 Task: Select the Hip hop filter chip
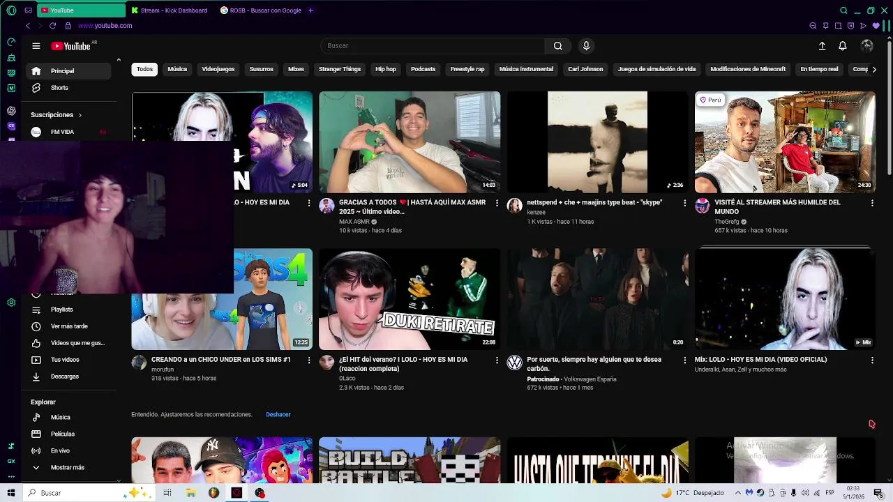coord(386,69)
